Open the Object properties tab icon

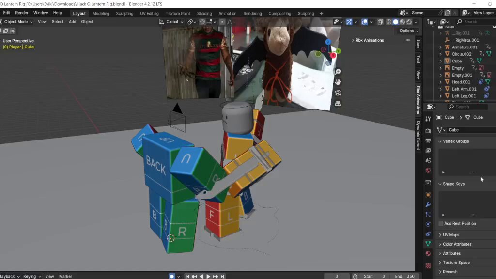pos(428,195)
